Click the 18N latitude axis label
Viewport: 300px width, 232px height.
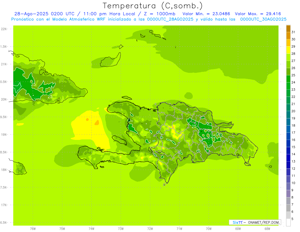coord(4,170)
